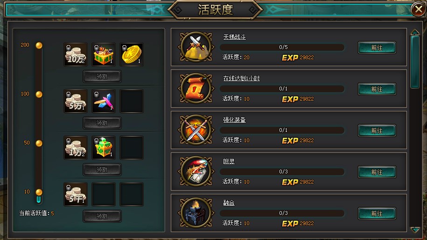
Task: Select the 10万 coin reward icon
Action: click(76, 55)
